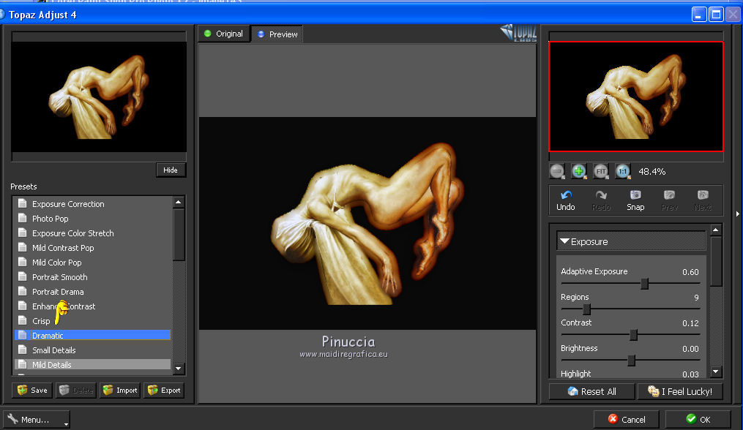
Task: Switch to the Original view tab
Action: coord(224,34)
